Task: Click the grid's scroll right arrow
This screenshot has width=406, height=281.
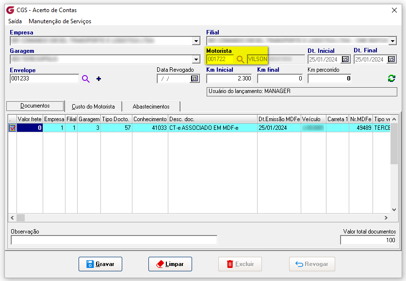Action: (x=386, y=218)
